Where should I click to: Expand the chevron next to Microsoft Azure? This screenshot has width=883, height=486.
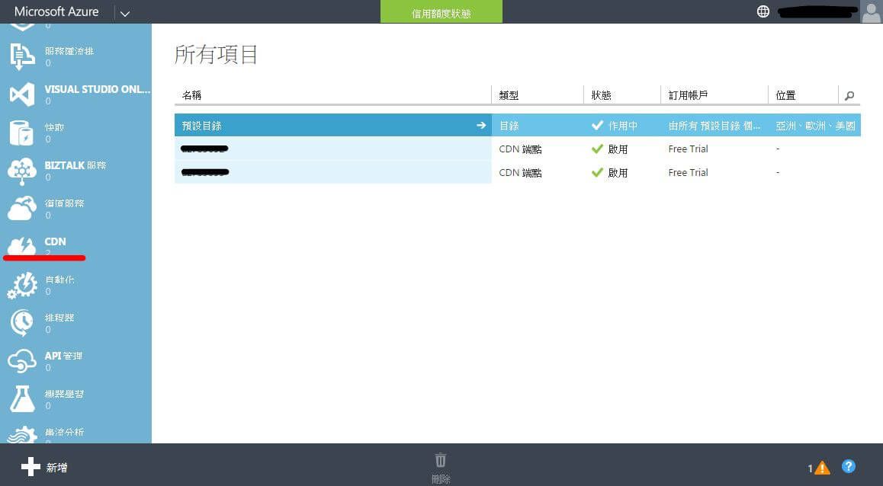point(125,13)
